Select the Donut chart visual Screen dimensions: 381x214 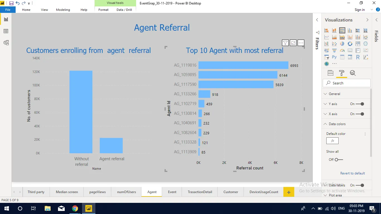click(350, 44)
